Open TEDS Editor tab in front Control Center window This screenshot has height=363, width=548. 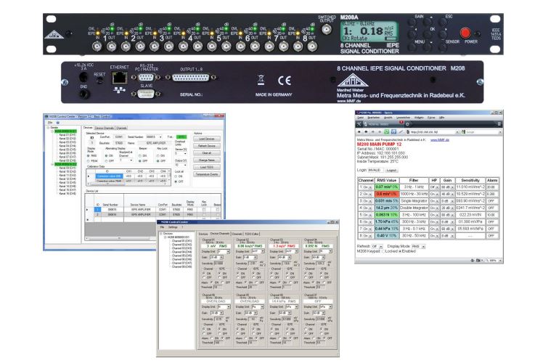tap(252, 234)
